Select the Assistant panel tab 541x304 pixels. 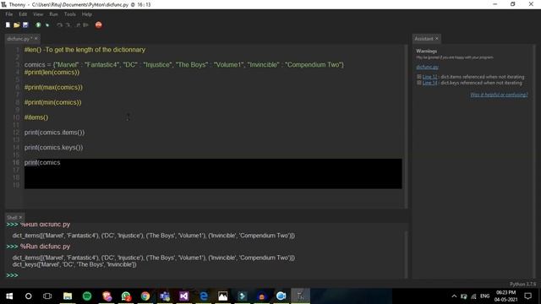pyautogui.click(x=424, y=39)
